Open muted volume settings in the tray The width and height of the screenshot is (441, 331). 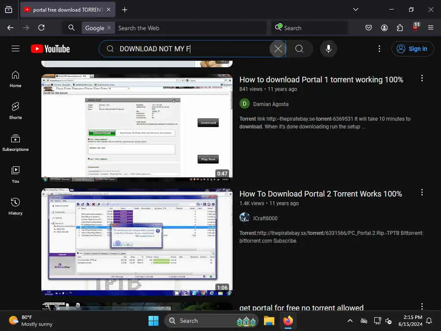click(388, 321)
